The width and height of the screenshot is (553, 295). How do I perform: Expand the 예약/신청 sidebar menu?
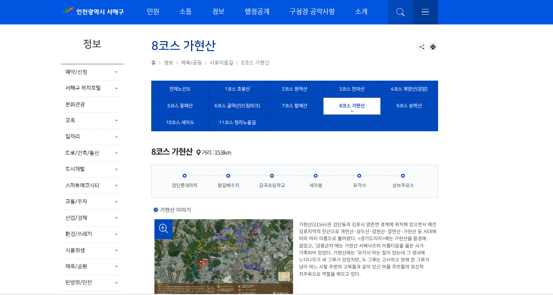[92, 72]
